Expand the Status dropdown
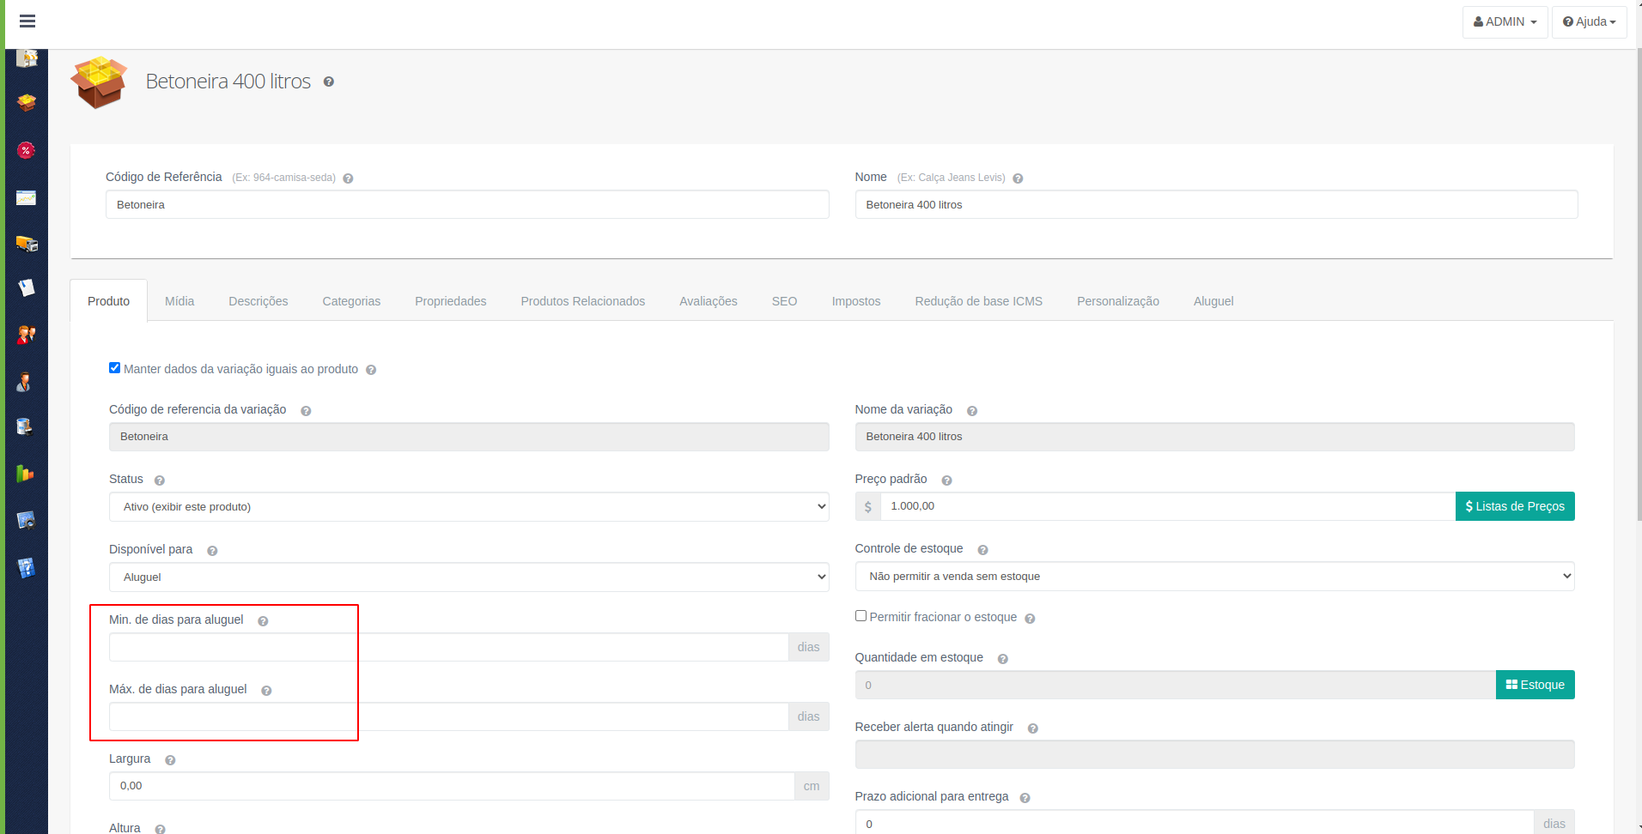 (x=469, y=507)
